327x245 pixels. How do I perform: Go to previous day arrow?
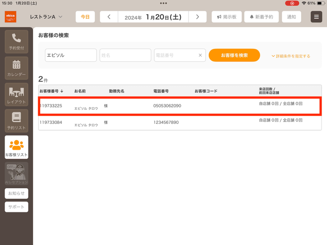[109, 17]
